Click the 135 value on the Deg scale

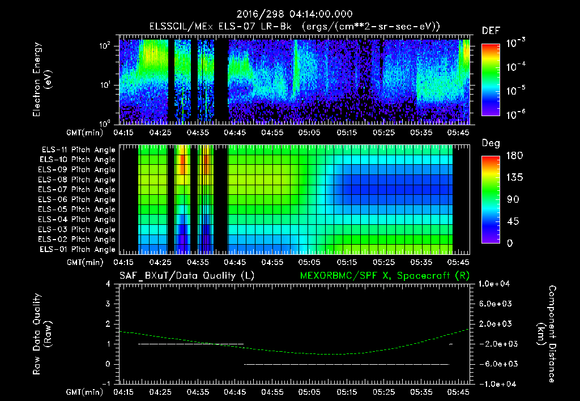tap(514, 178)
